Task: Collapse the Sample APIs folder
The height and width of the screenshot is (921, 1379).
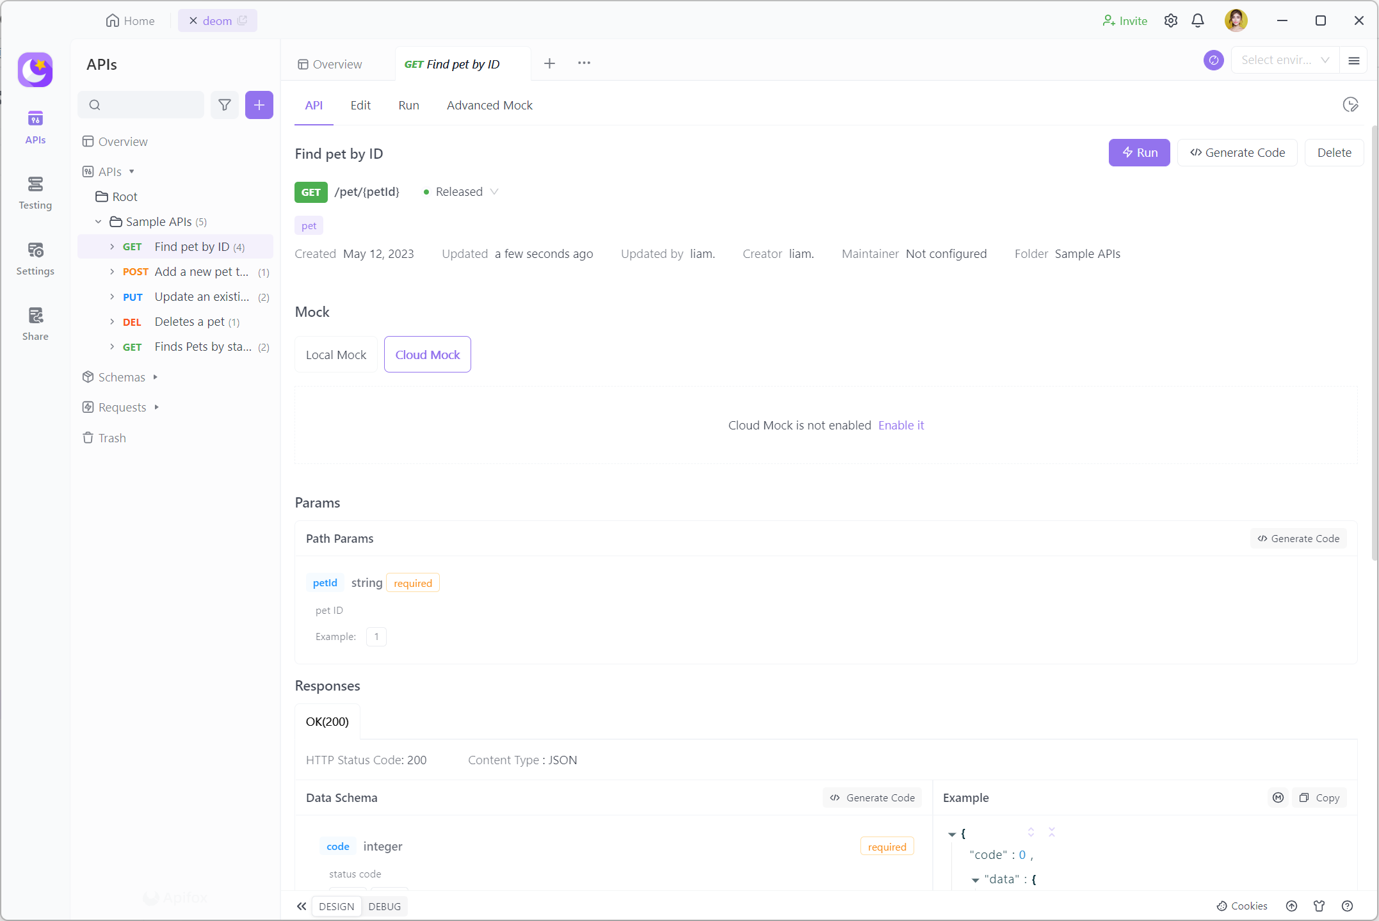Action: 98,221
